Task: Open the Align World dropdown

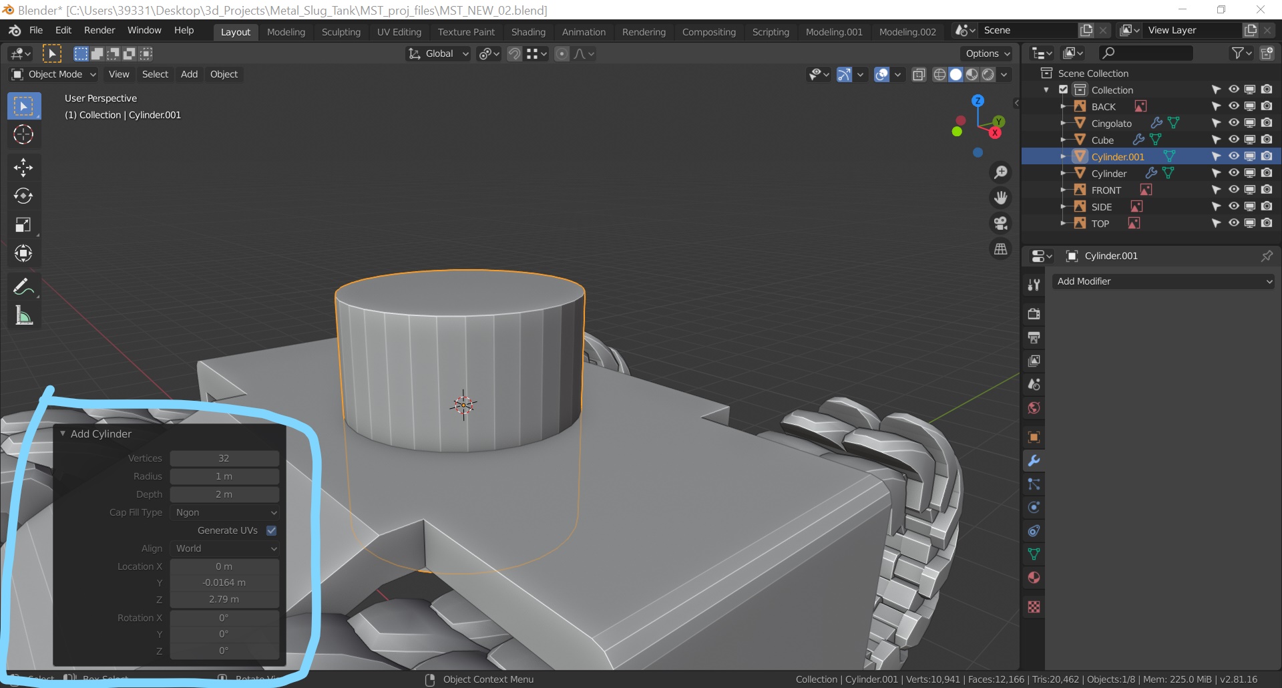Action: tap(224, 548)
